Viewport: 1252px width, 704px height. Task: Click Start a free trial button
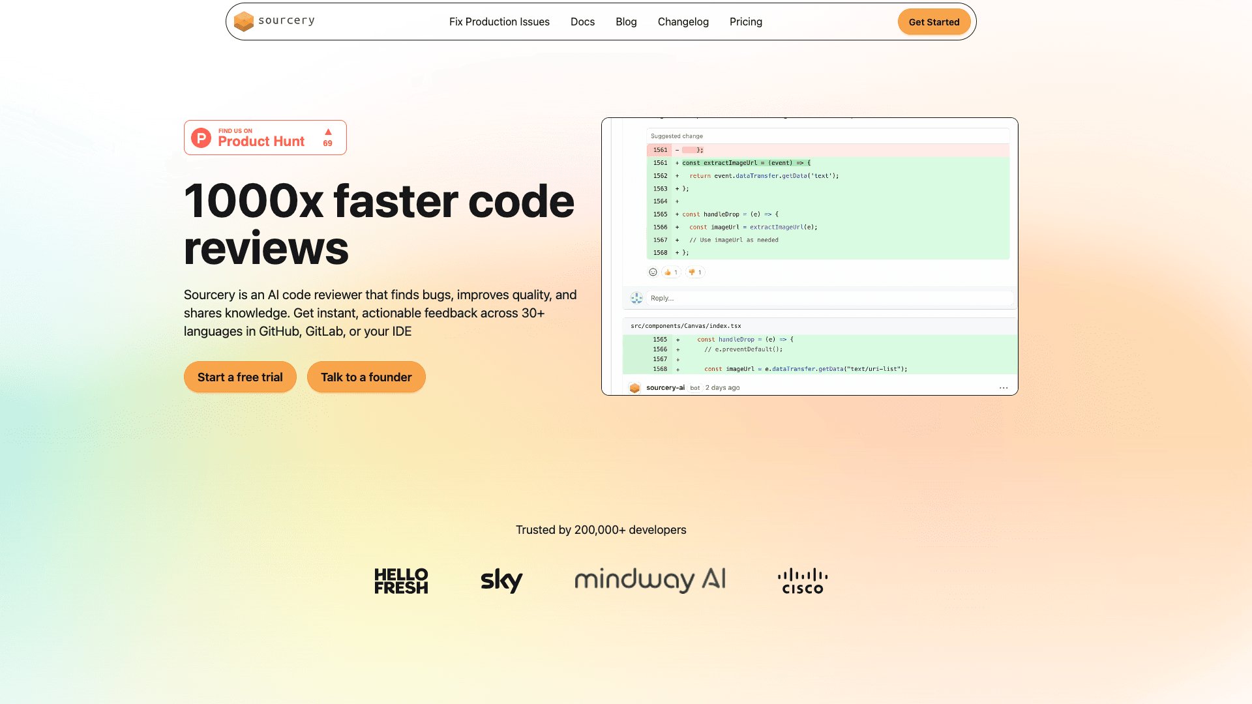(x=240, y=377)
